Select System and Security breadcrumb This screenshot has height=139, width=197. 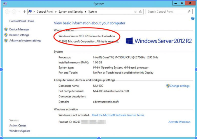click(71, 12)
